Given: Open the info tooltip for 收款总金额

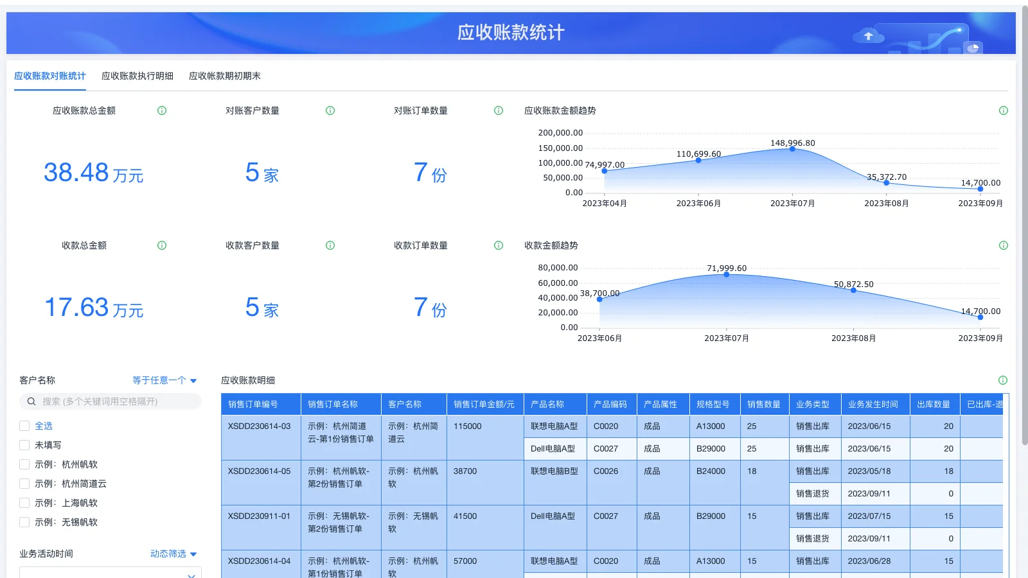Looking at the screenshot, I should pos(161,245).
